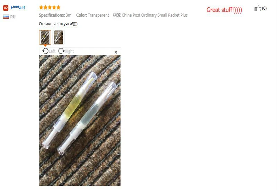Click the "Specifications: 3ml" text
Screen dimensions: 277x190
[56, 15]
